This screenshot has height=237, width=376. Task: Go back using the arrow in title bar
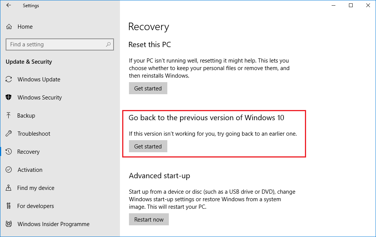9,5
